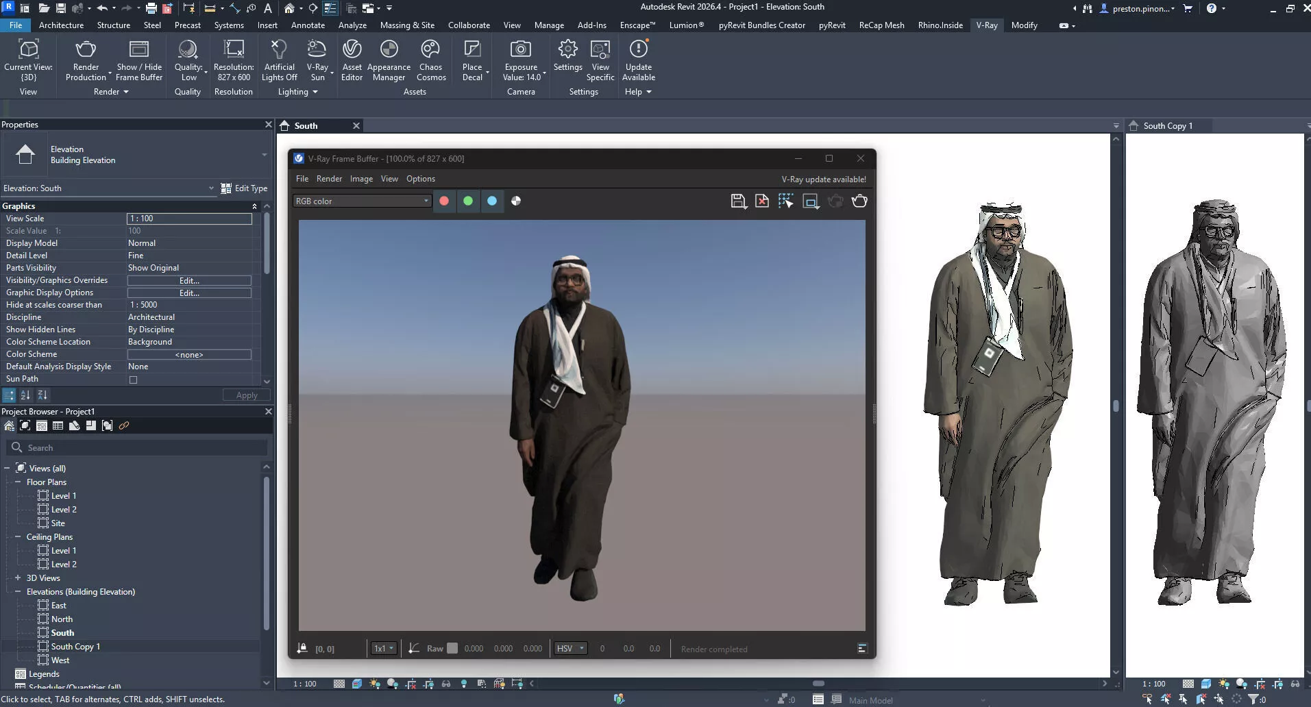The width and height of the screenshot is (1311, 707).
Task: Collapse Floor Plans tree node
Action: pyautogui.click(x=18, y=482)
